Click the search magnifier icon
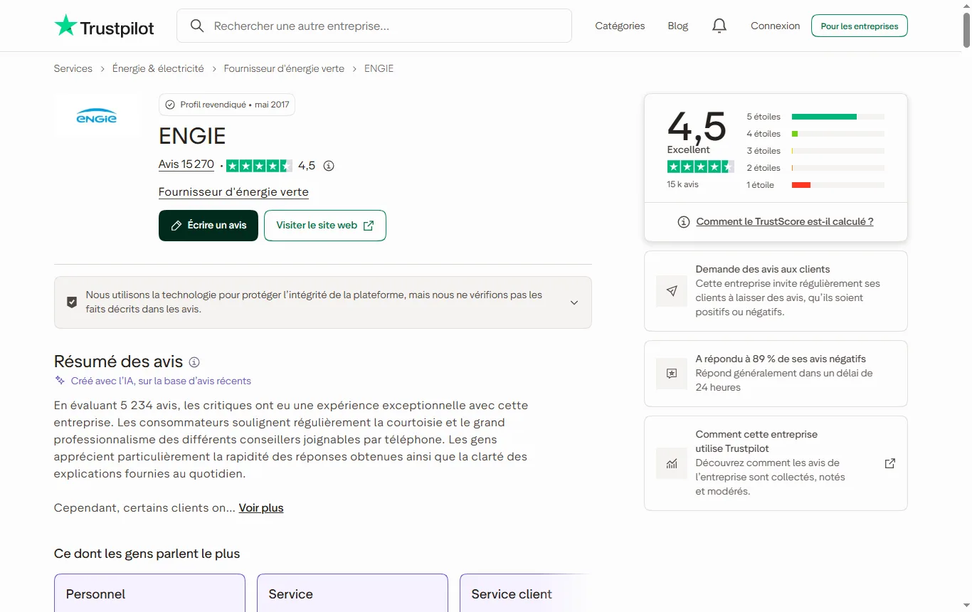 pos(197,26)
